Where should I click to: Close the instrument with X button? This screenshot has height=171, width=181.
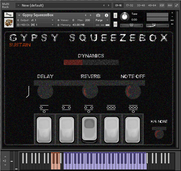click(172, 13)
